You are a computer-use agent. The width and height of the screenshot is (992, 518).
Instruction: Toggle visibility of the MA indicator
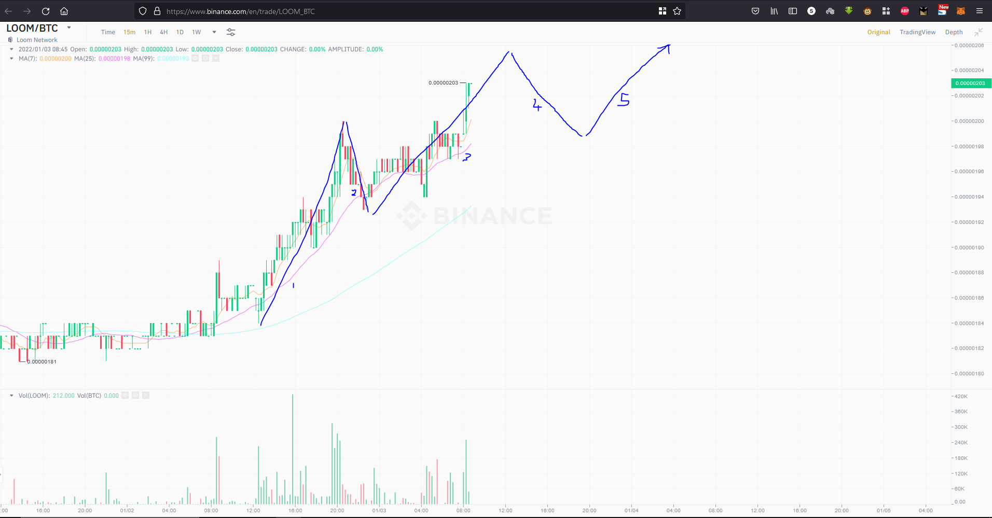pyautogui.click(x=195, y=59)
